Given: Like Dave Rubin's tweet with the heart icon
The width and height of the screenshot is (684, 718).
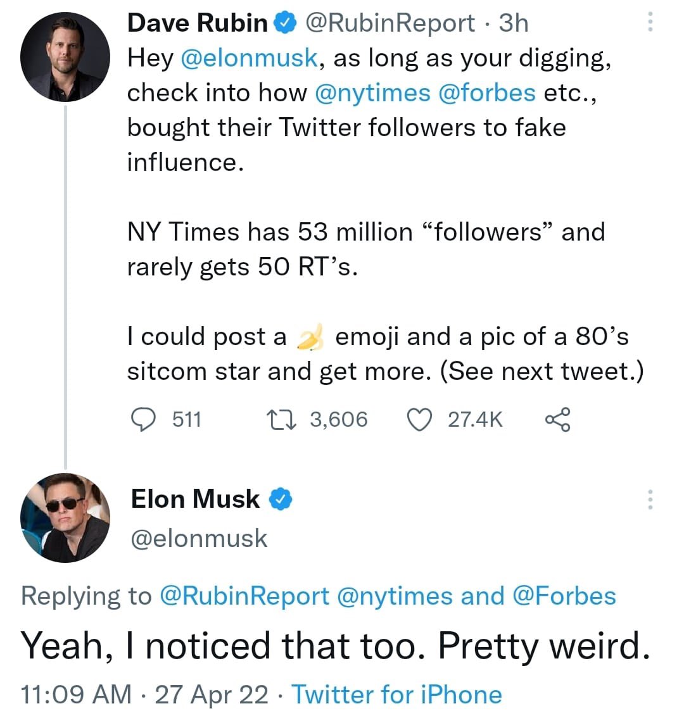Looking at the screenshot, I should 420,420.
